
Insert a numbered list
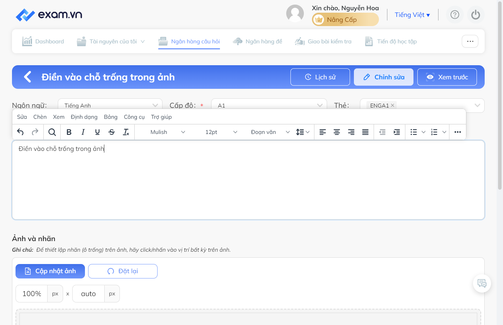click(434, 132)
